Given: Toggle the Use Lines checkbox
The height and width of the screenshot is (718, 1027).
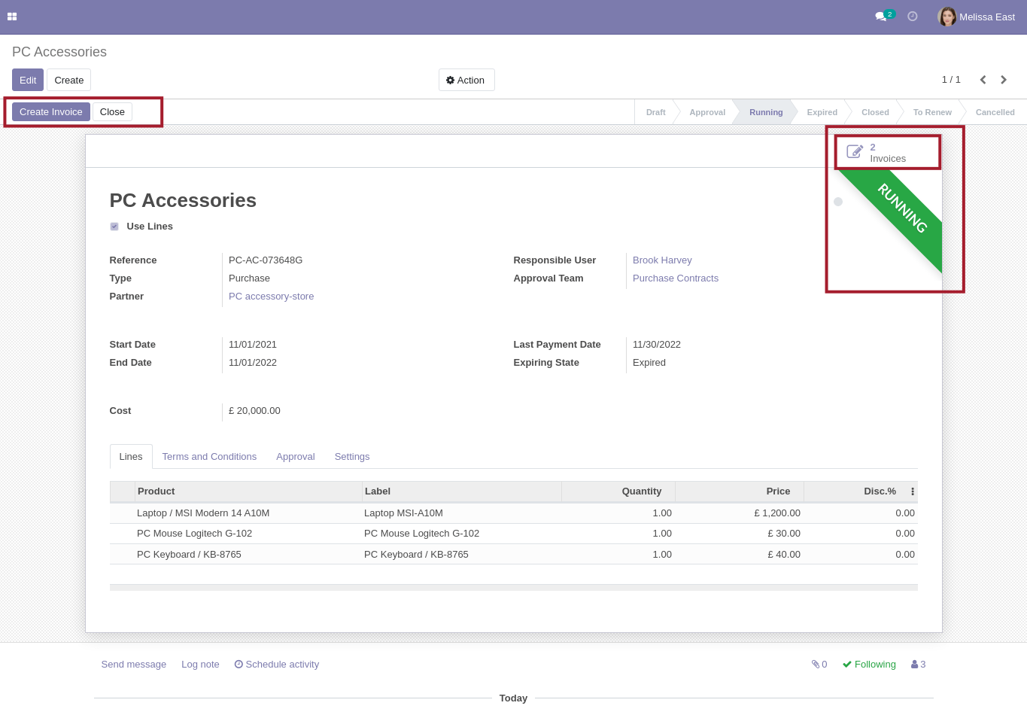Looking at the screenshot, I should (114, 227).
